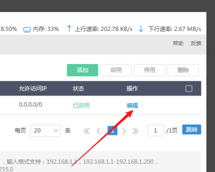The image size is (215, 172).
Task: Go to first page double-arrow
Action: click(87, 131)
